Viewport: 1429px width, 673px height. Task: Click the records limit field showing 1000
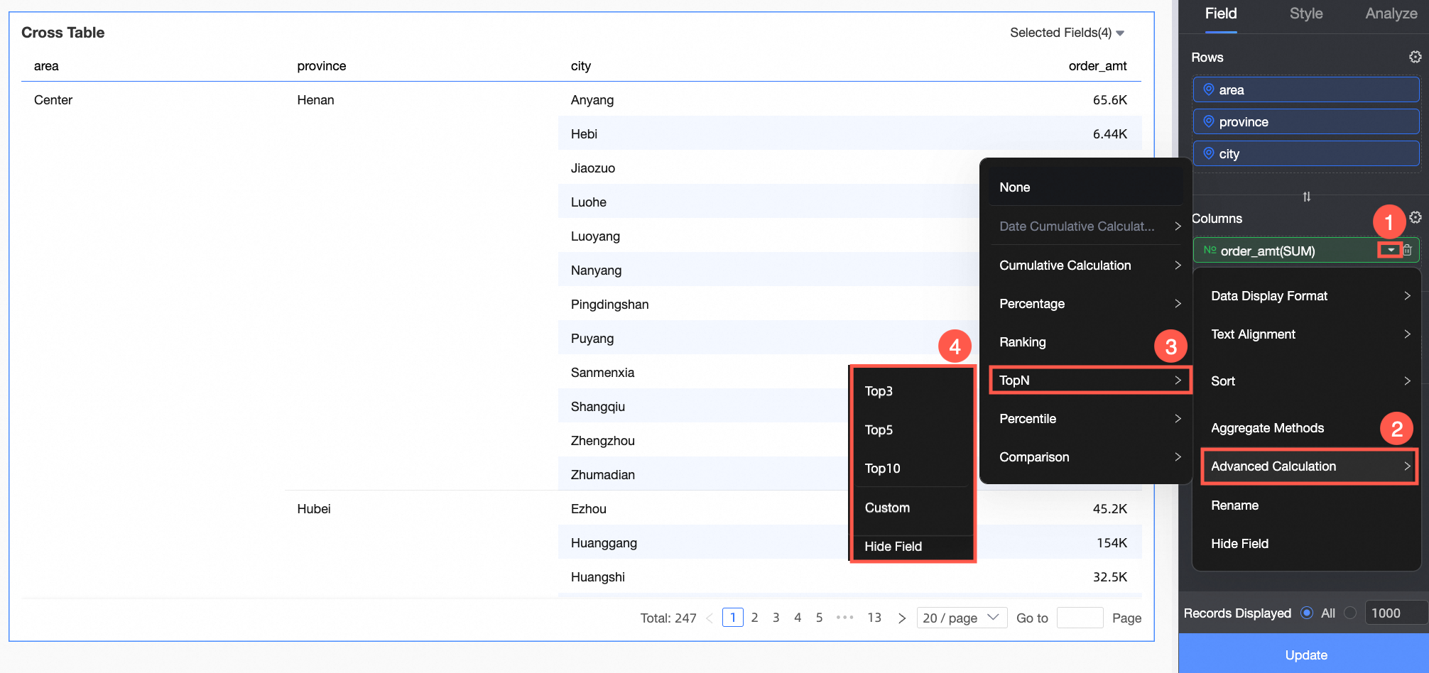[x=1396, y=613]
